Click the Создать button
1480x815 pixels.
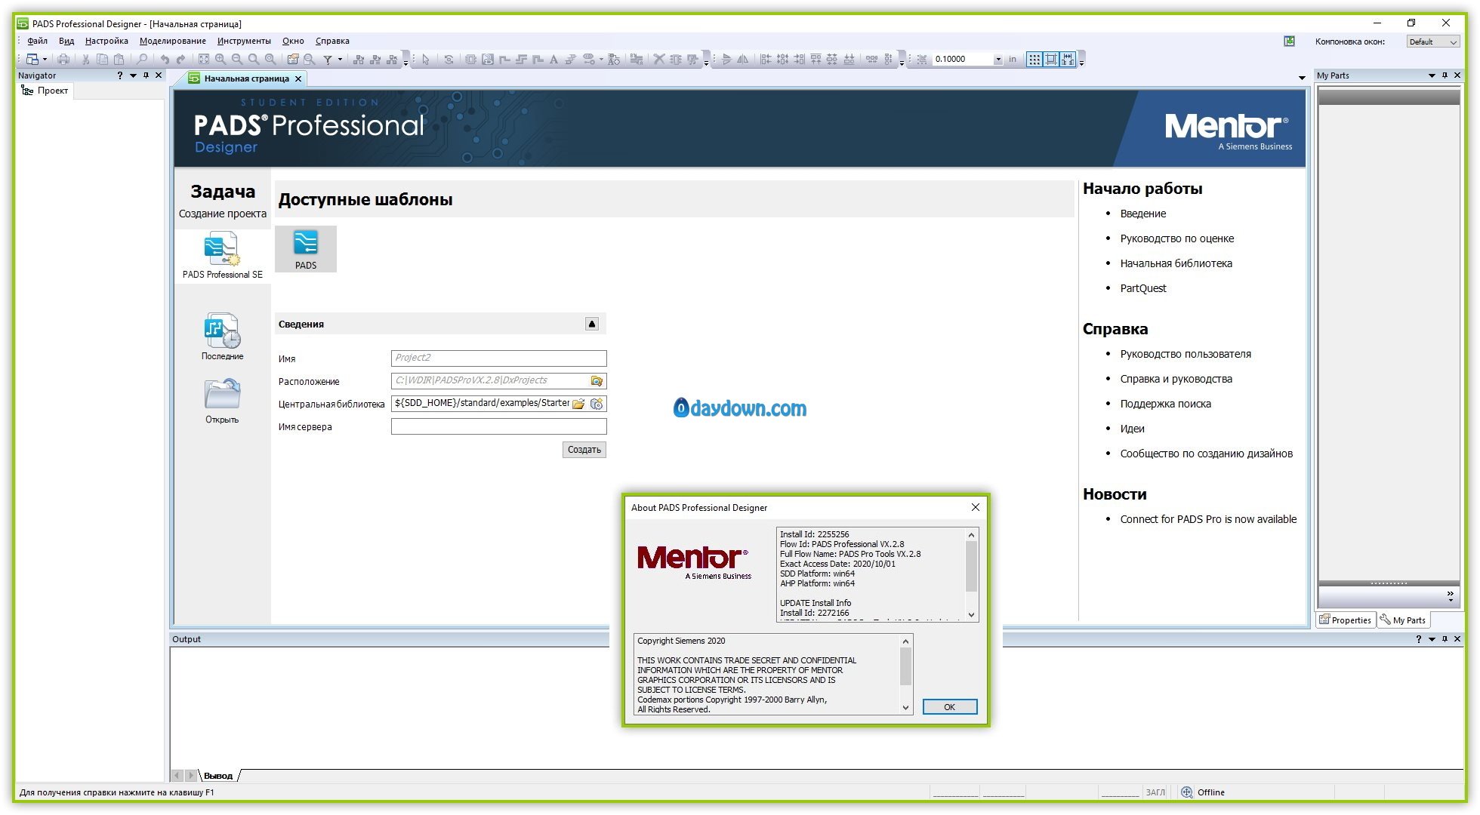(x=584, y=450)
